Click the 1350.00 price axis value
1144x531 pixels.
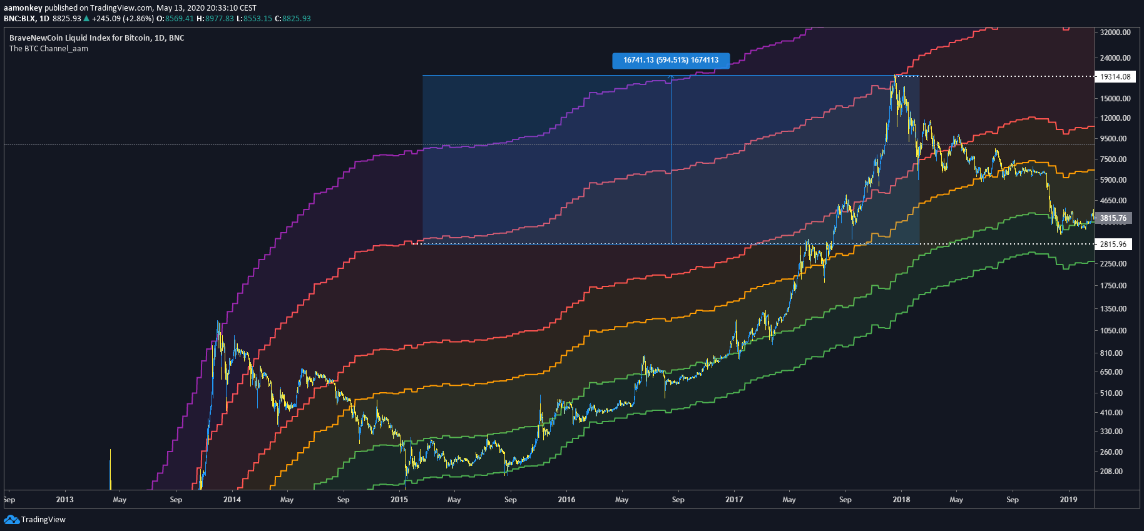tap(1113, 309)
